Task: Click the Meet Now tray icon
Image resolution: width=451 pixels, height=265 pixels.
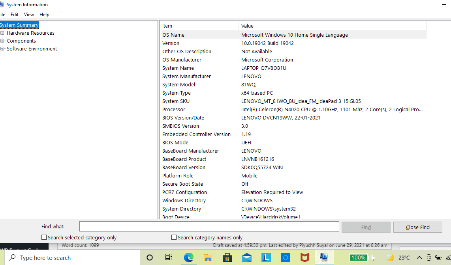Action: 429,258
